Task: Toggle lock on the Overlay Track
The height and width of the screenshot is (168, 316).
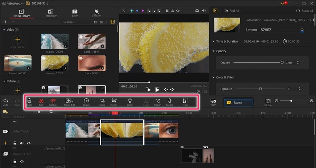Action: pos(15,161)
